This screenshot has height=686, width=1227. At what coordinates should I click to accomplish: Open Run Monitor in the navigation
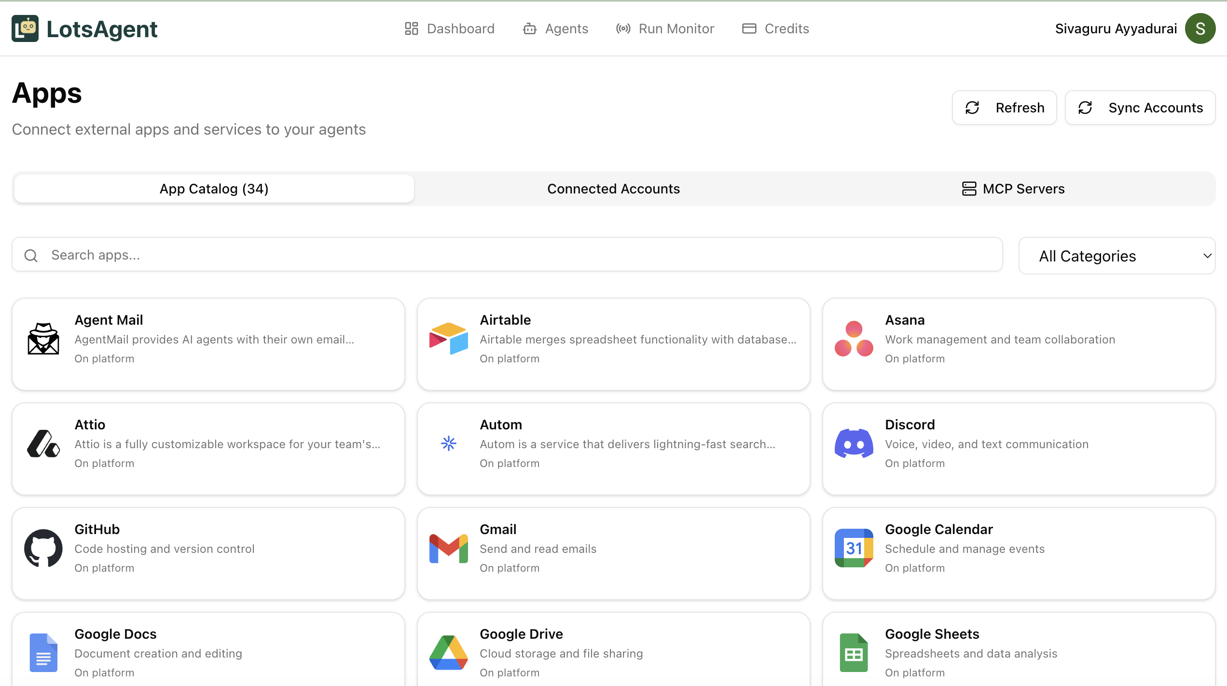pos(665,29)
